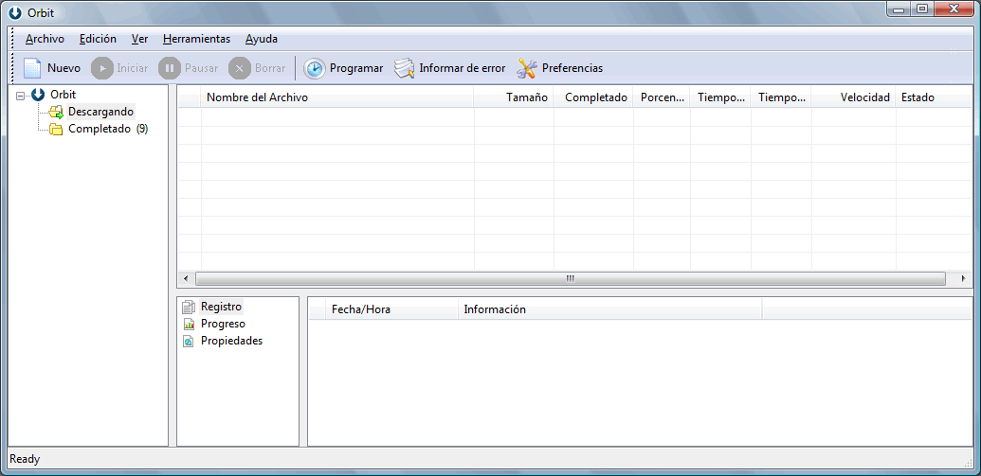981x476 pixels.
Task: Open the Edición menu
Action: click(x=98, y=39)
